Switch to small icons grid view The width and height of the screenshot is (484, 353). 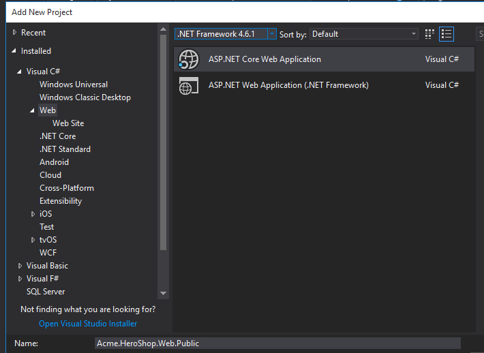tap(429, 34)
